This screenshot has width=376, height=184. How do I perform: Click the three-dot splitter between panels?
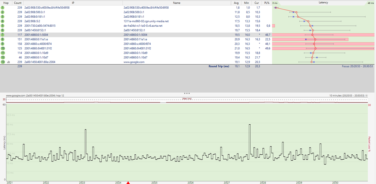tap(187, 92)
